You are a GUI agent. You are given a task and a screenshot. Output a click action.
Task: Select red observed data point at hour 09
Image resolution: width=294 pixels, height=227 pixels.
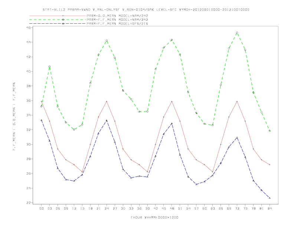tap(66, 160)
